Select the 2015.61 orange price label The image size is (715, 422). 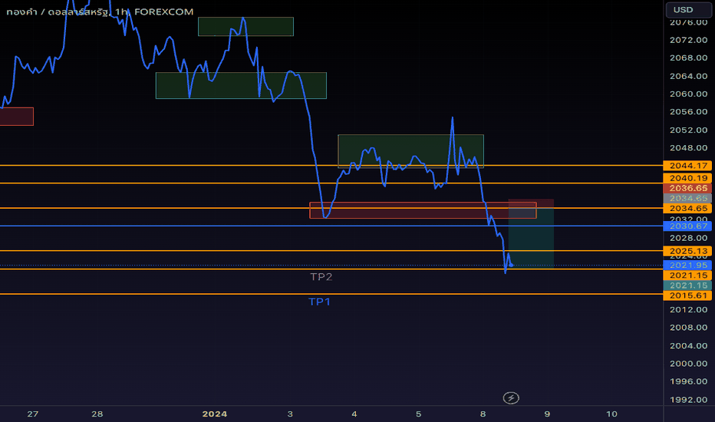tap(688, 295)
